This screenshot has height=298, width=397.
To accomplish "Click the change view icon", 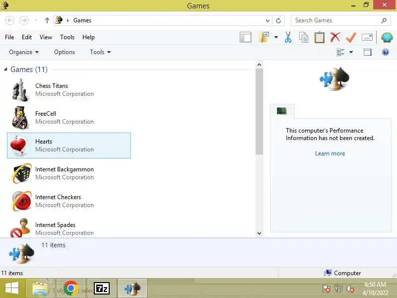I will 340,52.
